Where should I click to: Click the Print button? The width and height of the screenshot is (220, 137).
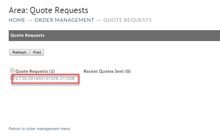click(x=37, y=52)
